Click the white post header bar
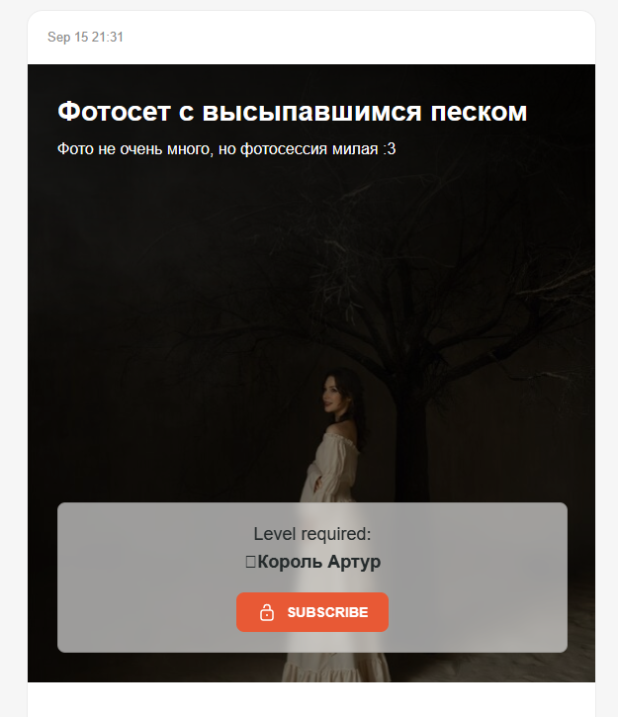 [311, 38]
